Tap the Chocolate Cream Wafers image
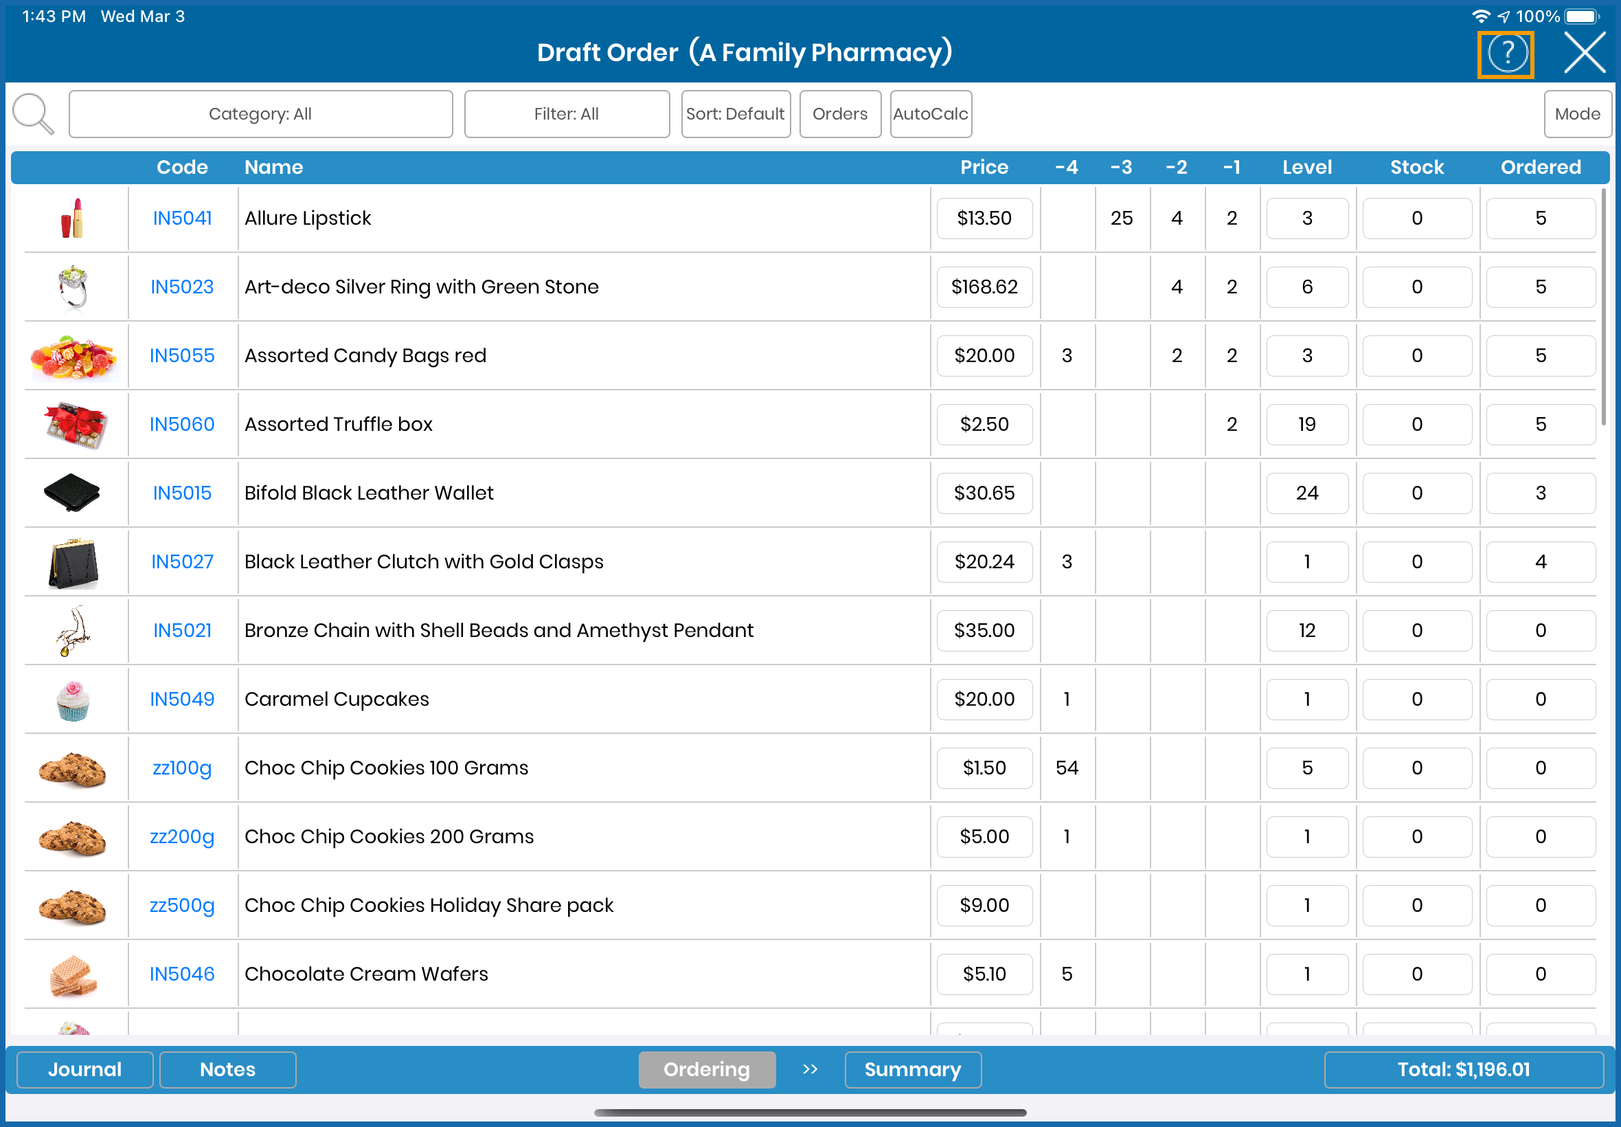This screenshot has width=1621, height=1127. coord(73,974)
